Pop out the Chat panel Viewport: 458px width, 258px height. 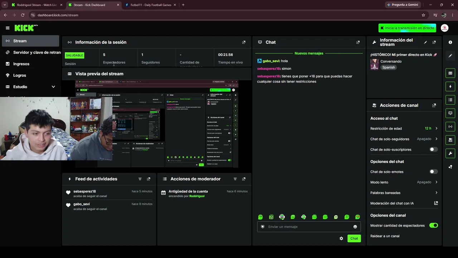pyautogui.click(x=358, y=42)
